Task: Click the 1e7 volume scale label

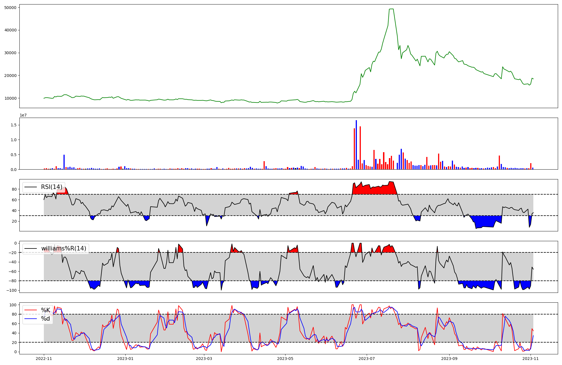Action: 23,115
